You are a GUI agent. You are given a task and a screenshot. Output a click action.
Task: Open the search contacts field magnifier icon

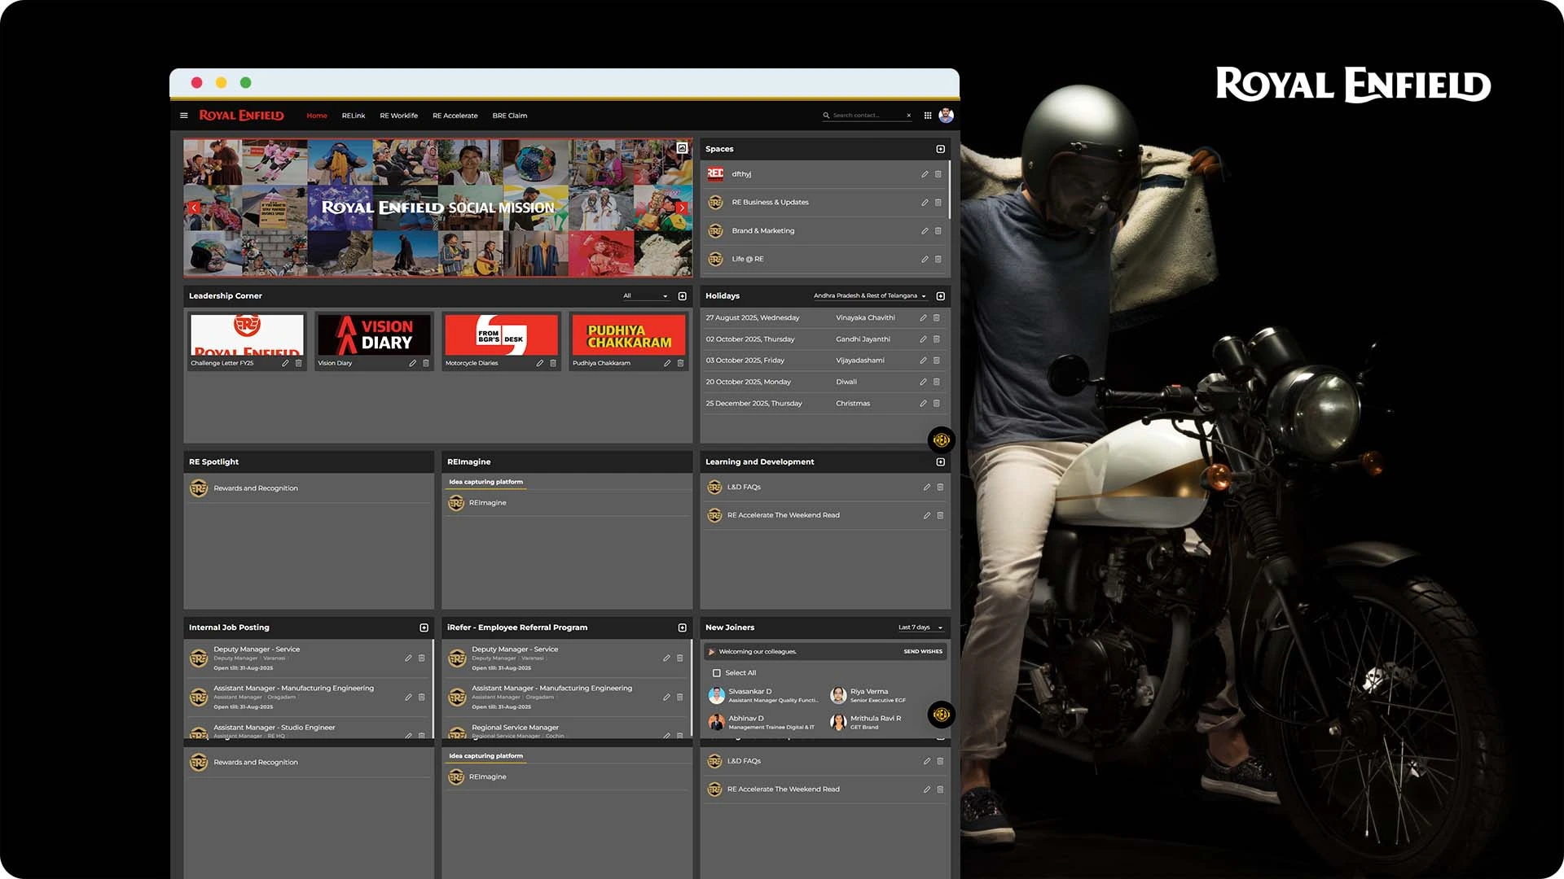click(x=826, y=115)
